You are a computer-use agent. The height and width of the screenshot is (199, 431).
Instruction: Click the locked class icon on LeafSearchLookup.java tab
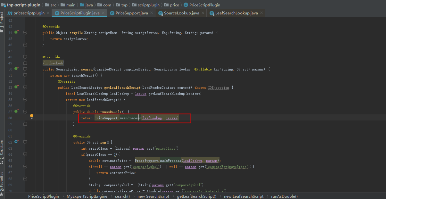click(212, 13)
